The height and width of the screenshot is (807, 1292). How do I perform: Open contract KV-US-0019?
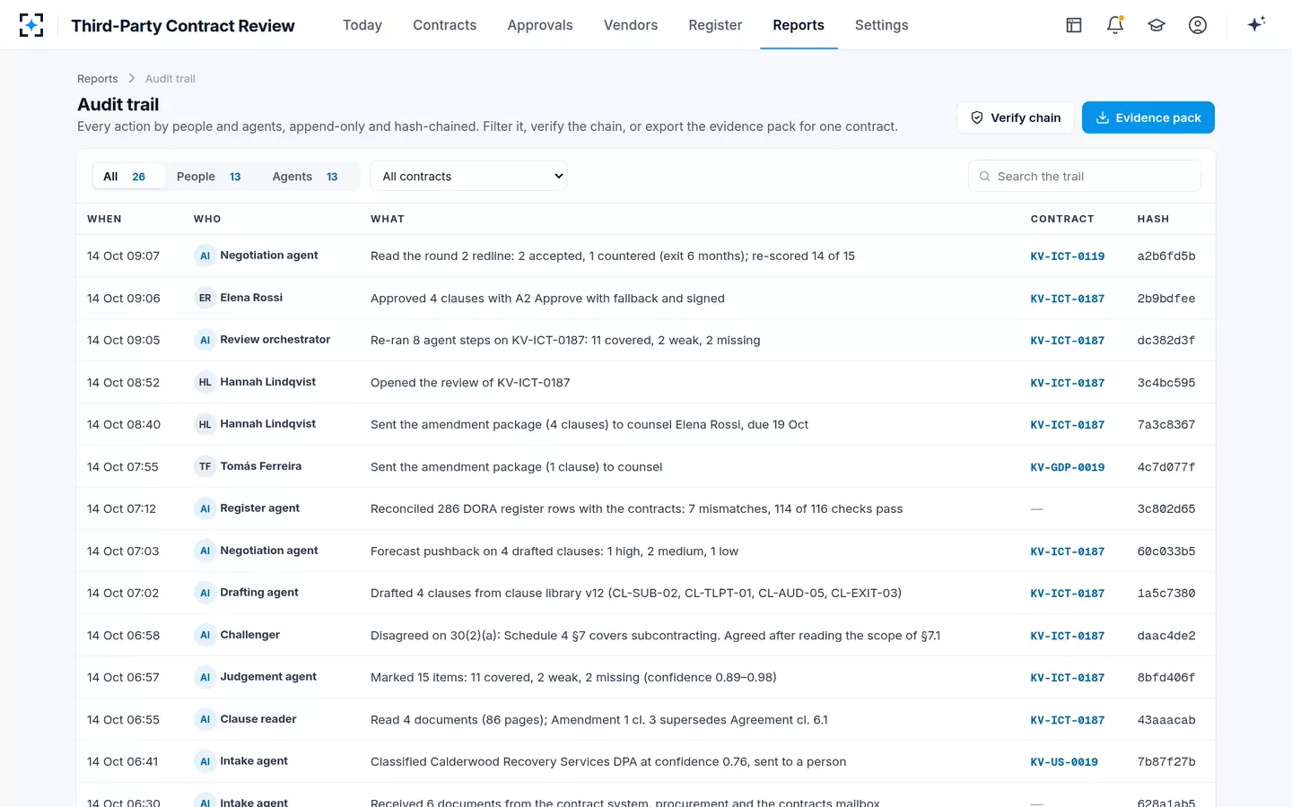pyautogui.click(x=1064, y=762)
